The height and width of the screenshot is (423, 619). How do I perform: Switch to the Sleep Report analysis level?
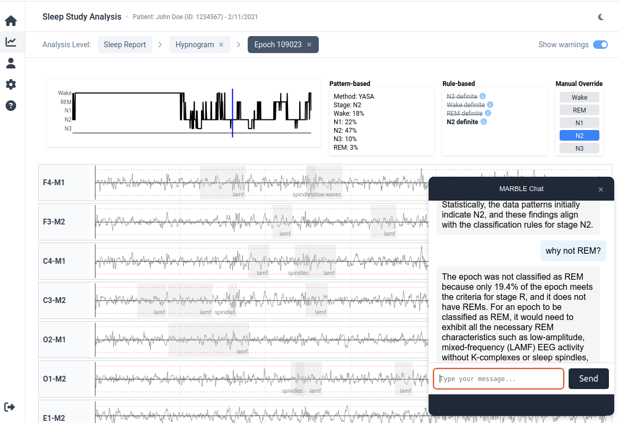pyautogui.click(x=125, y=45)
